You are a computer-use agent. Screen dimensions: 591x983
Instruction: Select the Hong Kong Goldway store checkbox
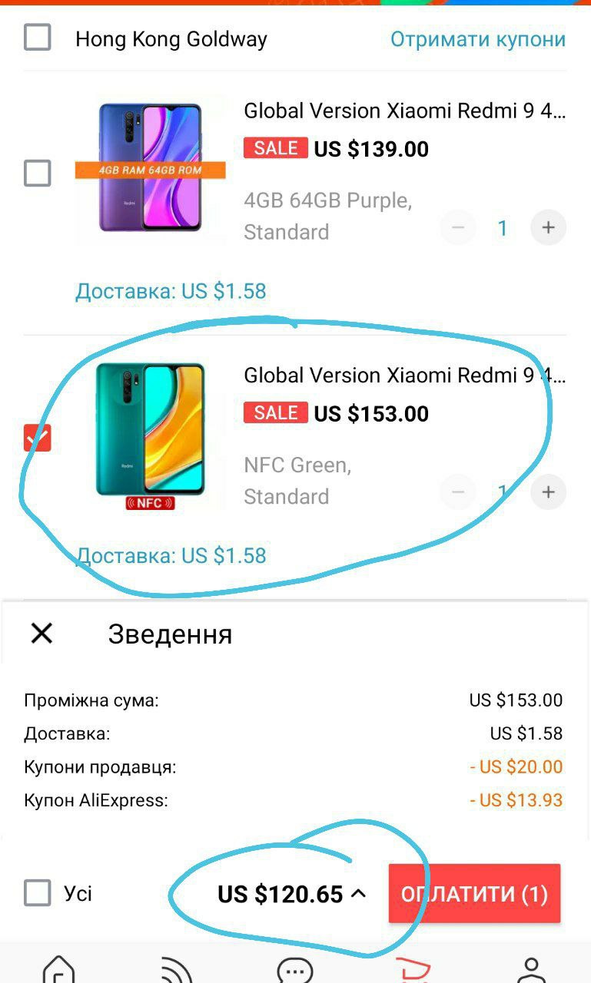[38, 38]
